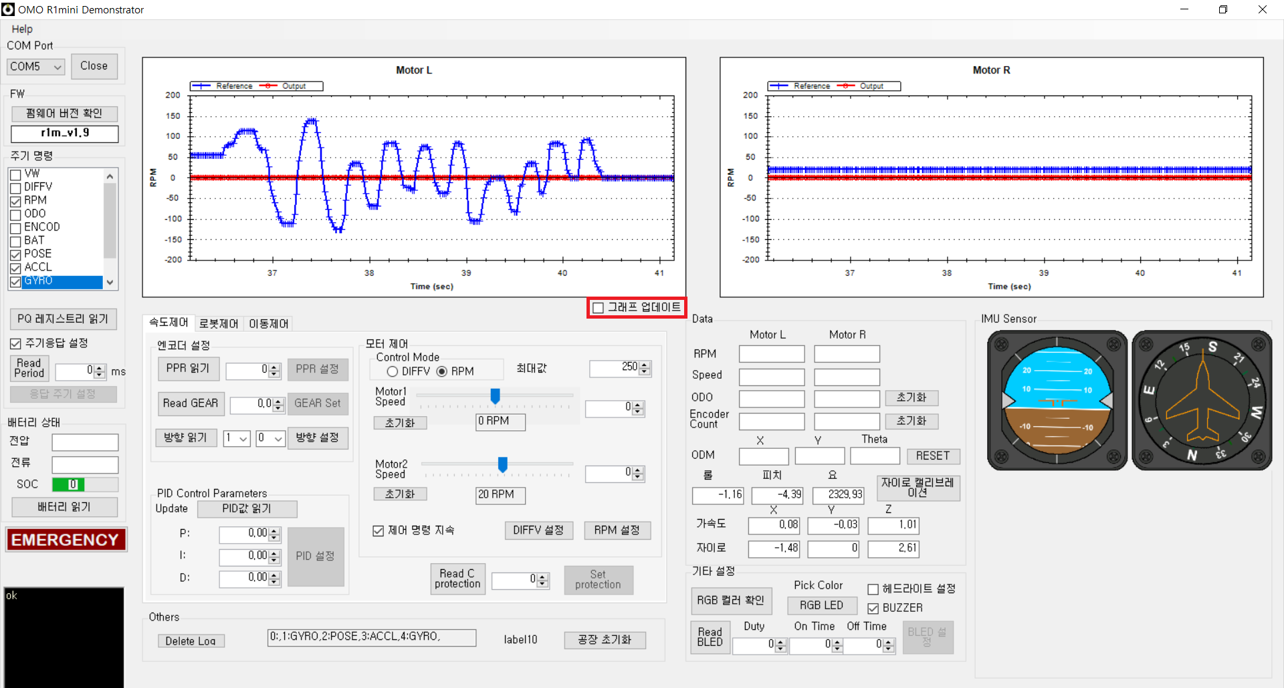Toggle the 주기응답 설정 checkbox
Screen dimensions: 1284x688
(x=15, y=343)
